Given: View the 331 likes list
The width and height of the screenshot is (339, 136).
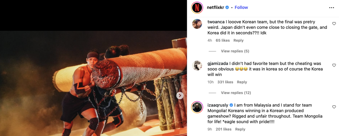Looking at the screenshot, I should tap(225, 82).
